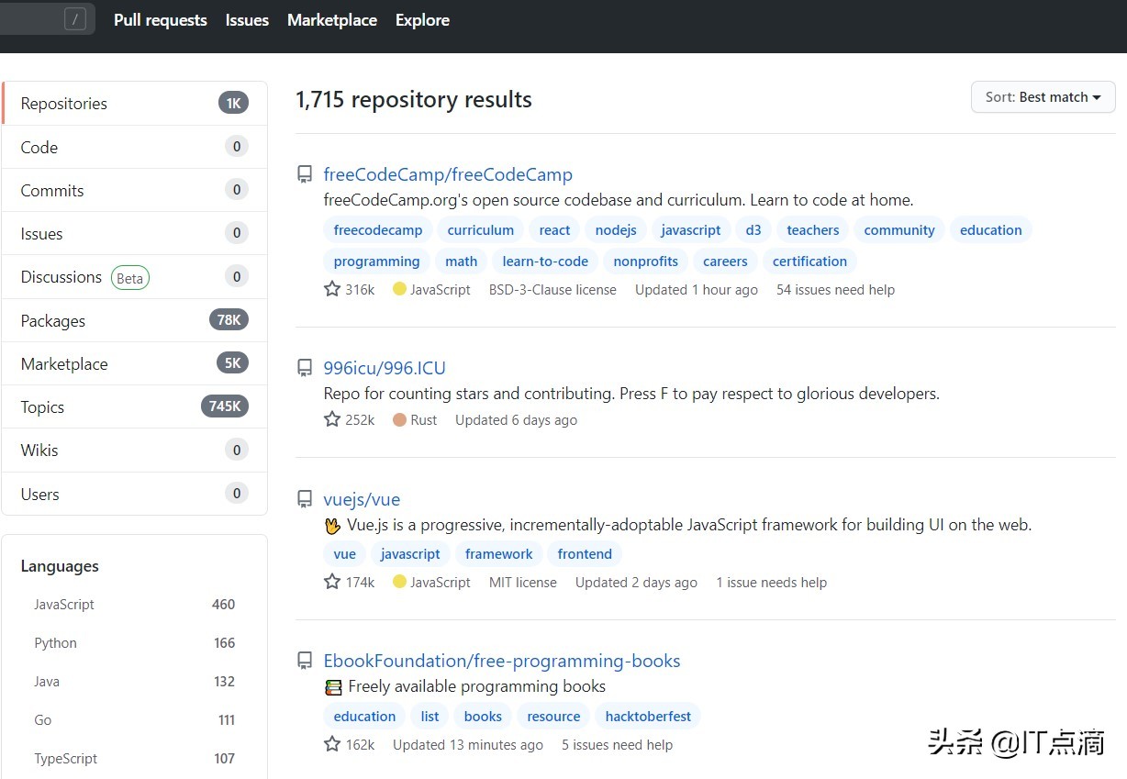
Task: Click the star icon beside 252k
Action: pos(332,419)
